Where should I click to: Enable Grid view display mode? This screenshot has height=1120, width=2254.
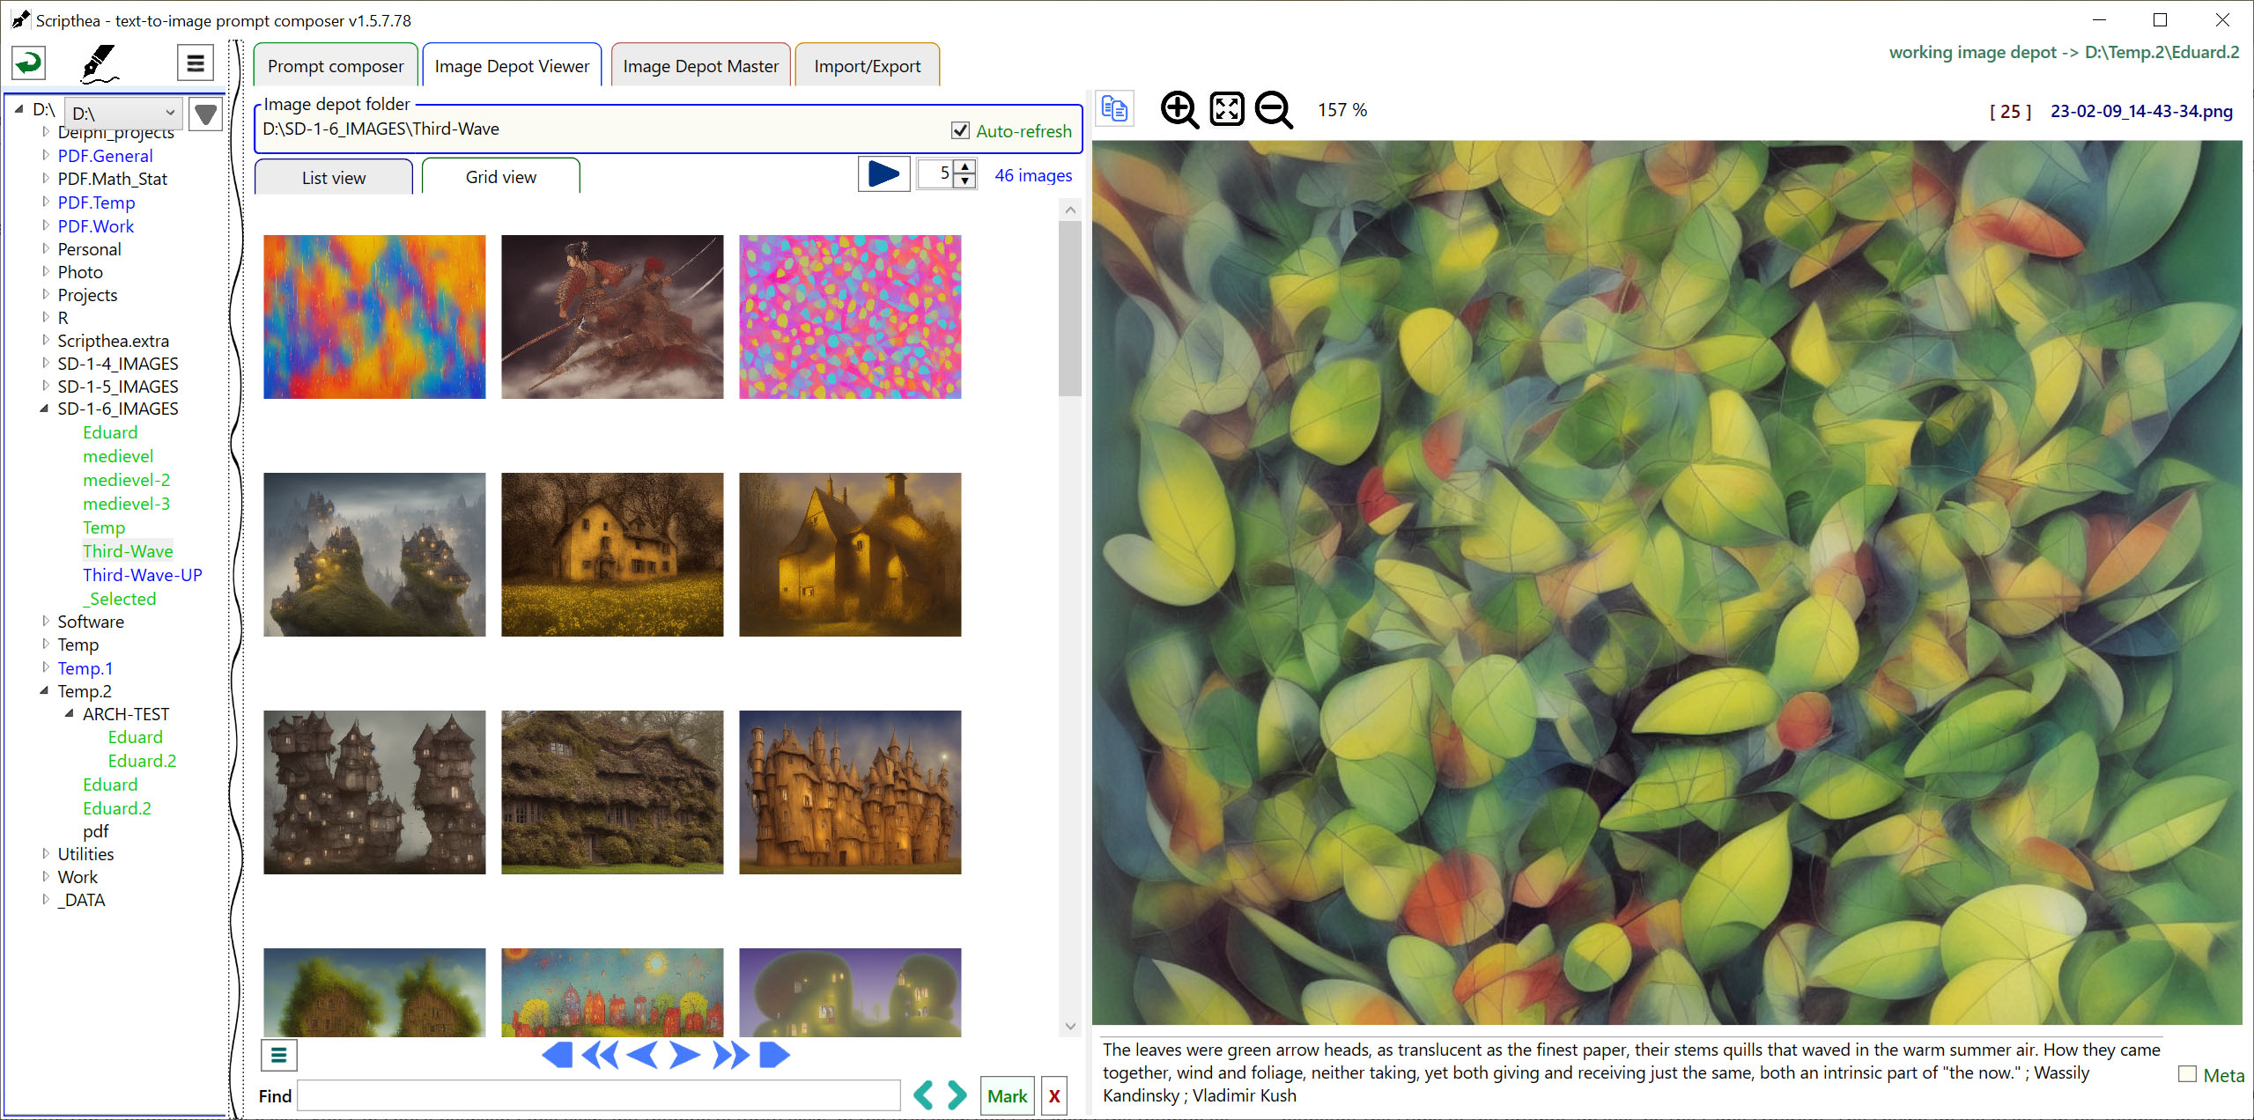(502, 177)
